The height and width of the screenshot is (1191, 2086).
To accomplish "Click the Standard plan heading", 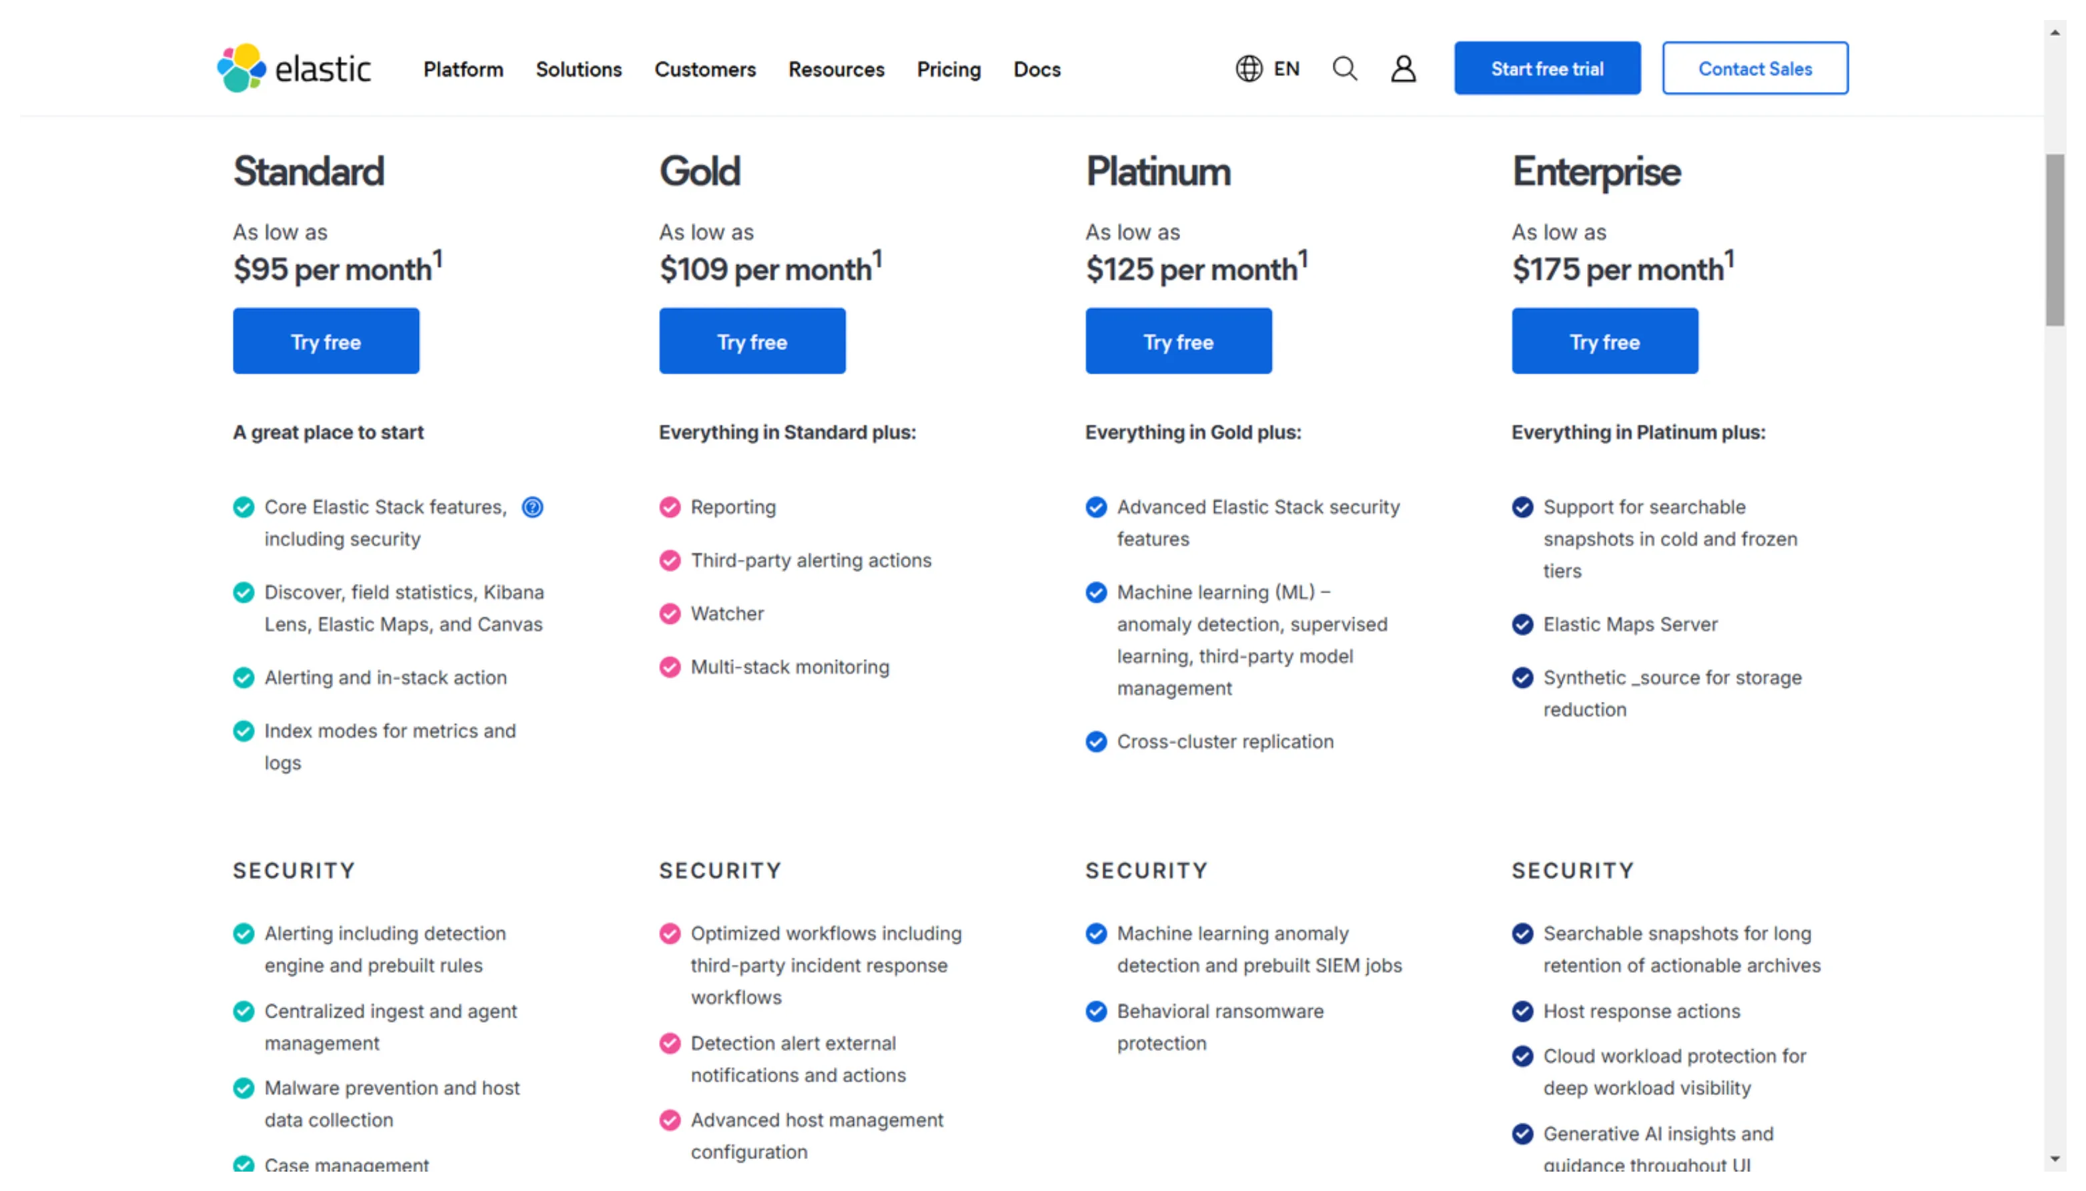I will [x=308, y=171].
